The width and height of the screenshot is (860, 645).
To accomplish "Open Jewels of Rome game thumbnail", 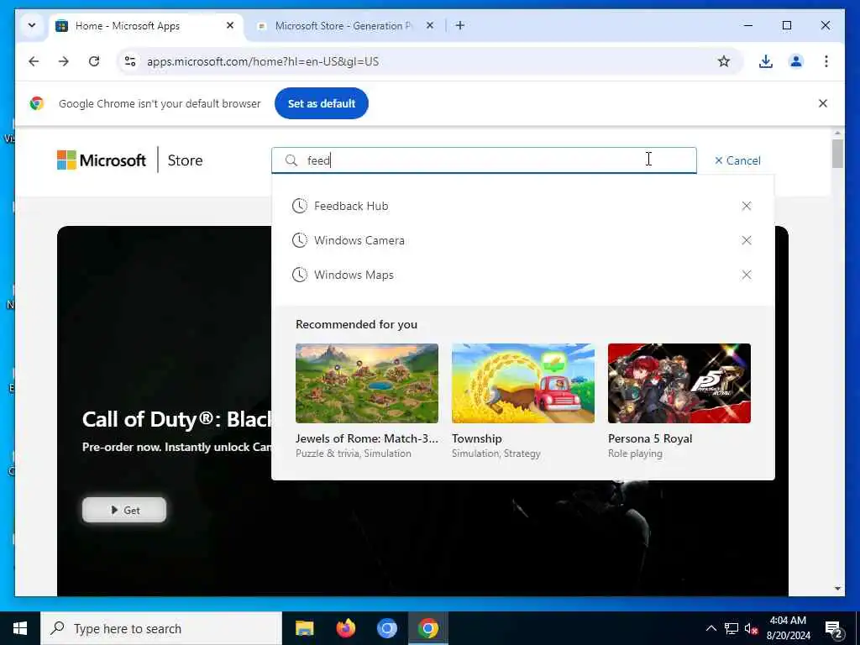I will (x=367, y=383).
